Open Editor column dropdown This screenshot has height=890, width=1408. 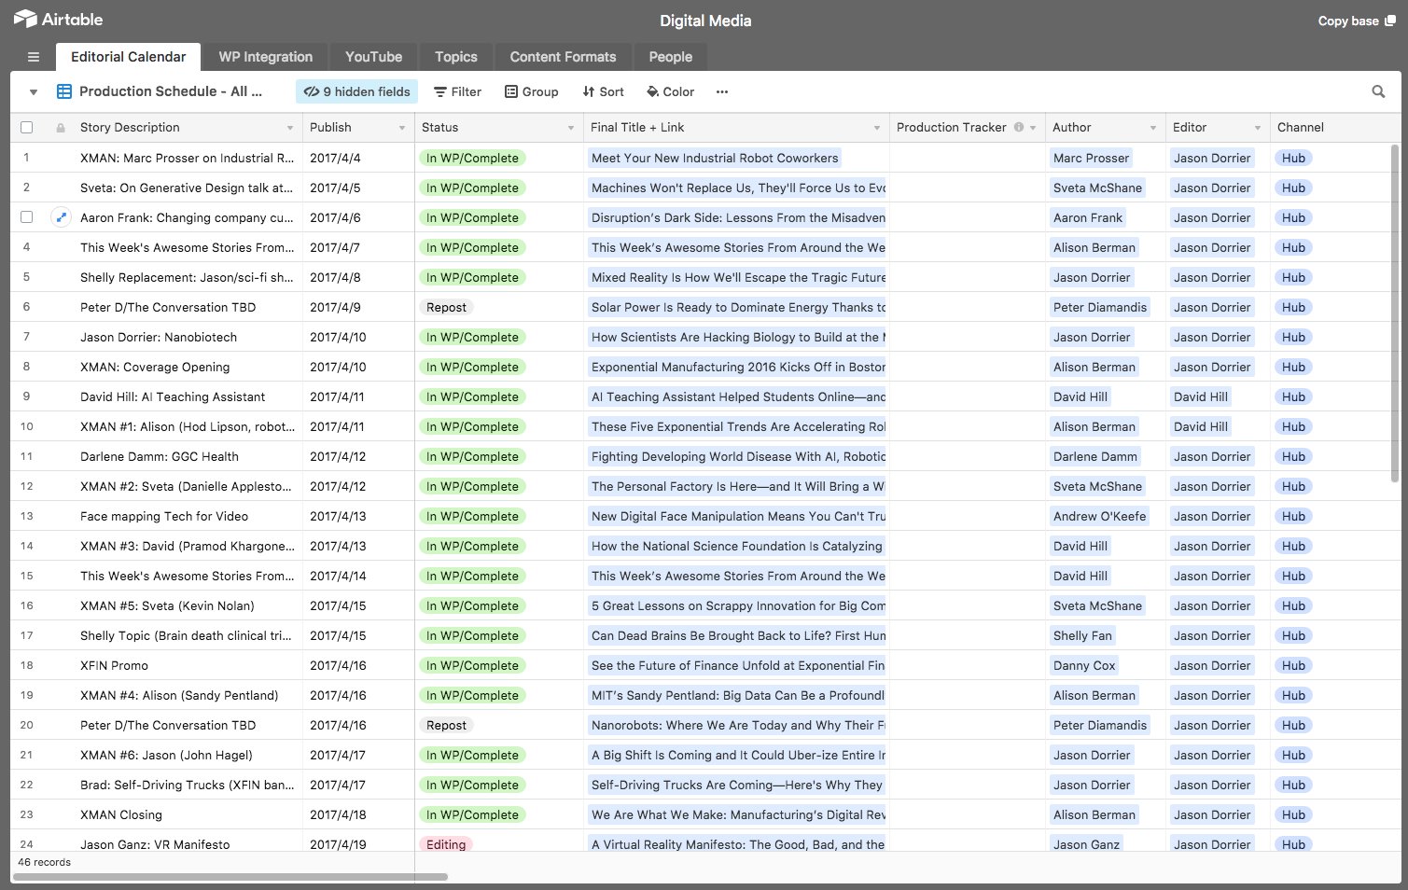click(1258, 128)
